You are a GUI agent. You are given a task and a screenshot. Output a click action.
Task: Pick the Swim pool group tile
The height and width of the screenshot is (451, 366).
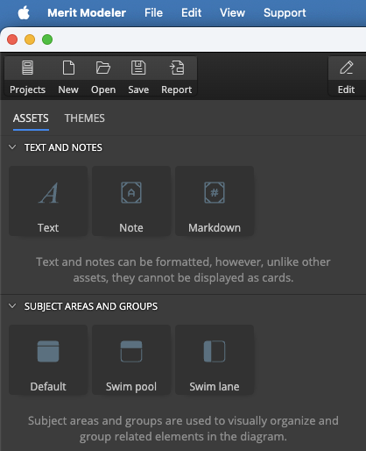(x=131, y=360)
